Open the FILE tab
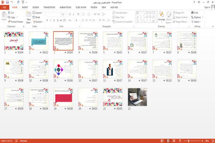Image resolution: width=215 pixels, height=143 pixels. (5, 8)
